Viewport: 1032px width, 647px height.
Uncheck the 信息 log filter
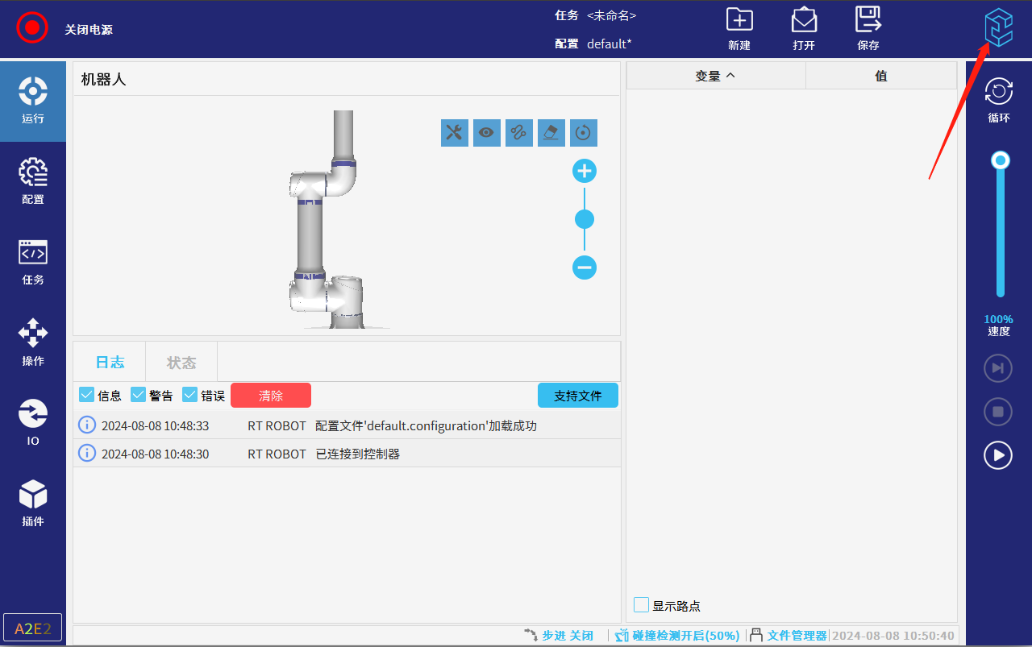pyautogui.click(x=87, y=395)
